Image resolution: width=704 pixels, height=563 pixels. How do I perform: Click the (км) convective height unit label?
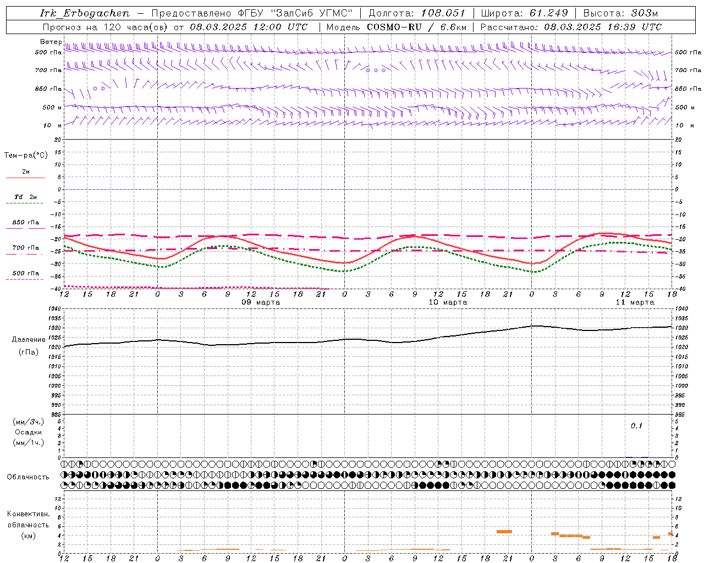[x=28, y=536]
